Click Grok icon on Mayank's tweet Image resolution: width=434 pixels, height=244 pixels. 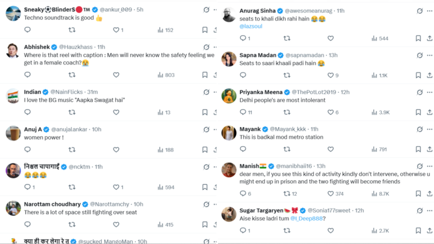(420, 129)
